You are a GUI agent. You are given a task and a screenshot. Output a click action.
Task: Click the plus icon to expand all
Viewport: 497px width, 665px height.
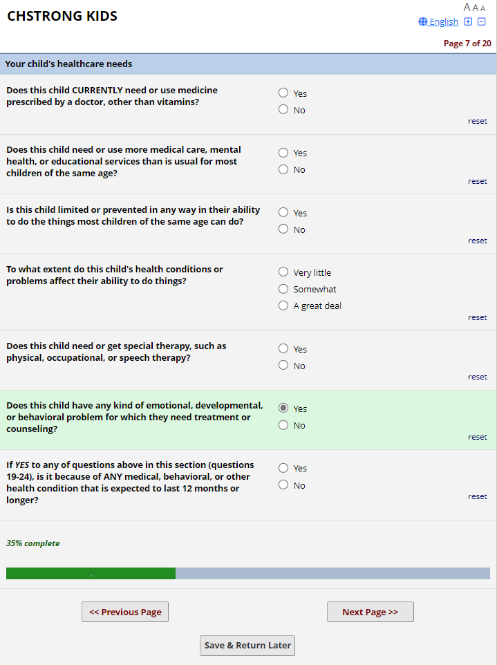[x=468, y=21]
